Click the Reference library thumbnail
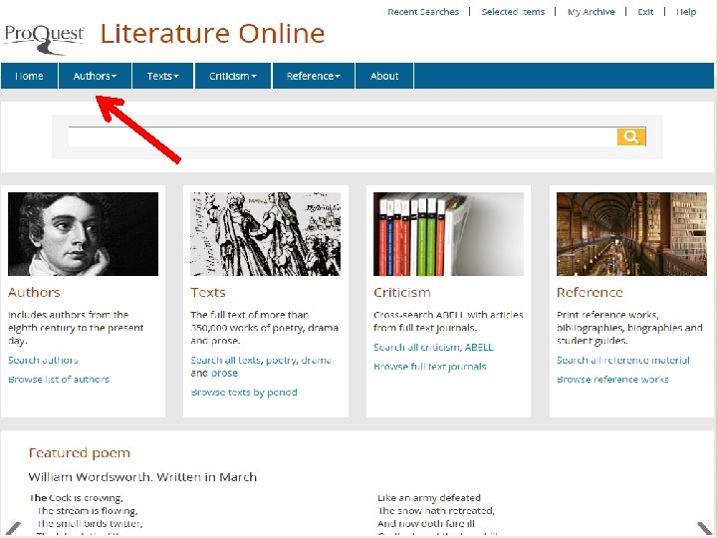717x538 pixels. pos(631,234)
